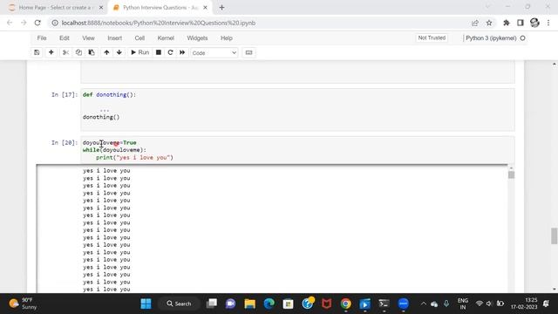Open the cell type Code dropdown

[x=214, y=52]
